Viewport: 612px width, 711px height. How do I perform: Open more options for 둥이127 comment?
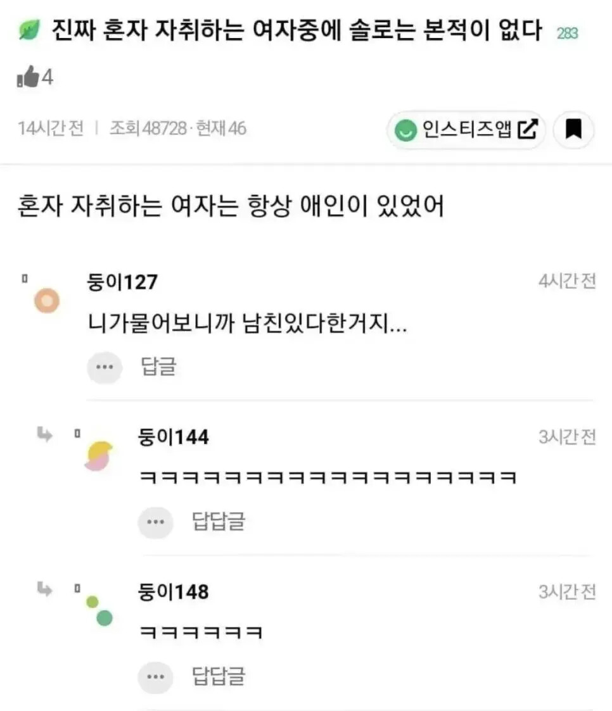105,367
